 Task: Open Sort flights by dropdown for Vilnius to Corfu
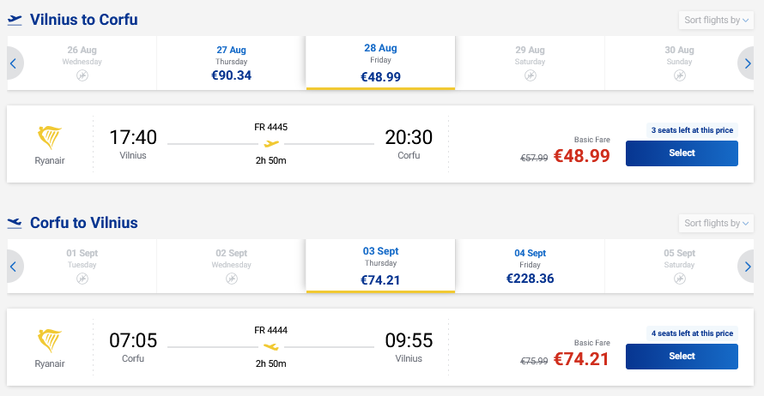click(x=716, y=20)
